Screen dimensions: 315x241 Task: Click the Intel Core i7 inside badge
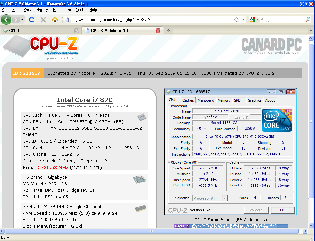[x=277, y=120]
